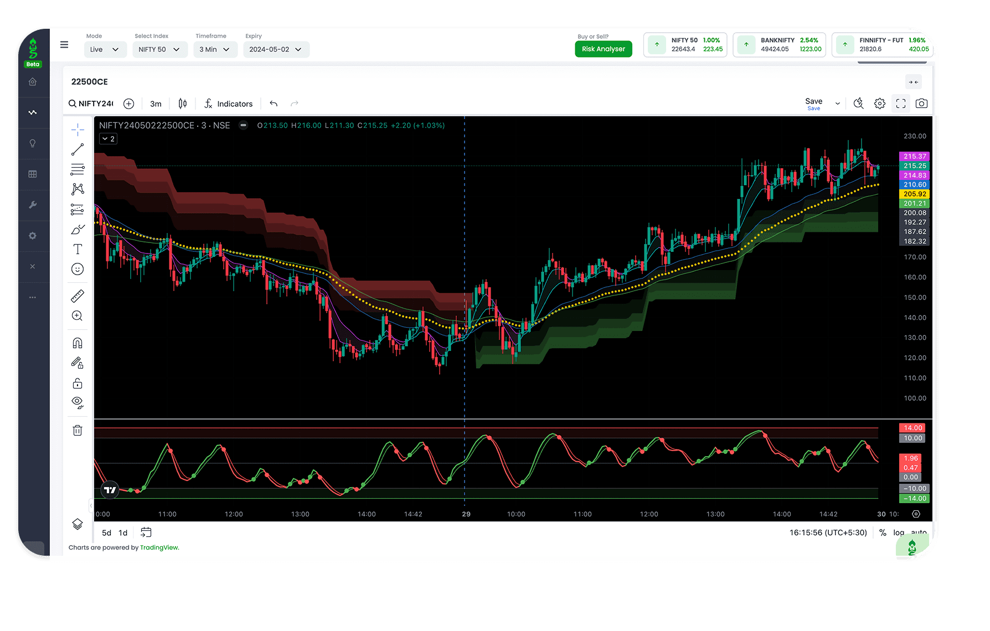
Task: Enable the magnet snapping tool
Action: pyautogui.click(x=78, y=342)
